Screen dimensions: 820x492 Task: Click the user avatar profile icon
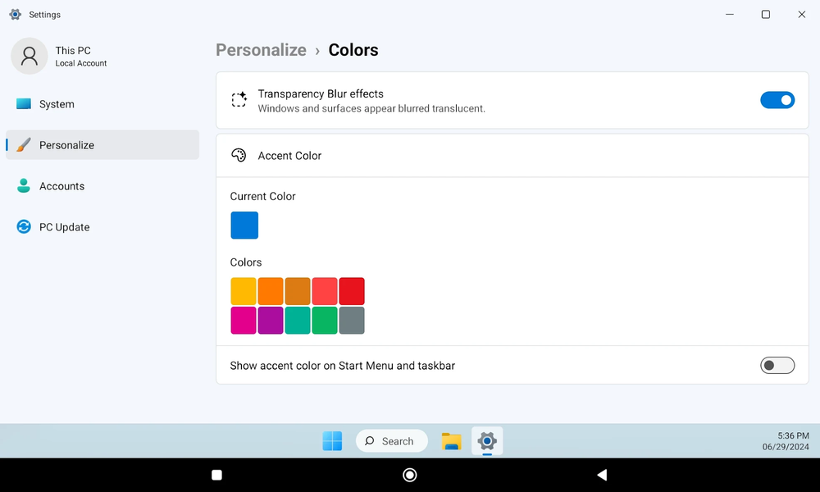30,56
